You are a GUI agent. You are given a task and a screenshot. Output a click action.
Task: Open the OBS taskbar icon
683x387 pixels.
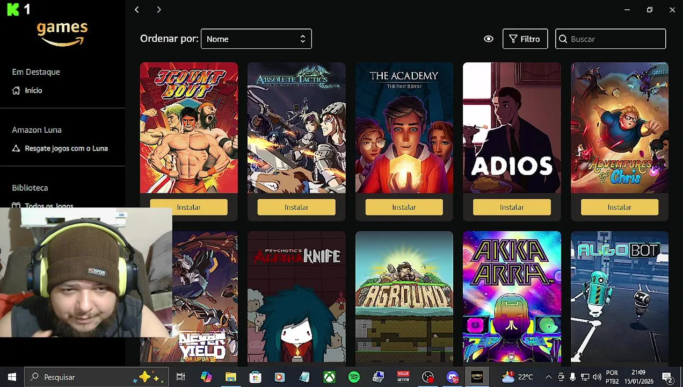tap(428, 377)
